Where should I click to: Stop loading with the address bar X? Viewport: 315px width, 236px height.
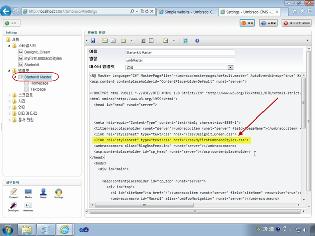coord(152,11)
